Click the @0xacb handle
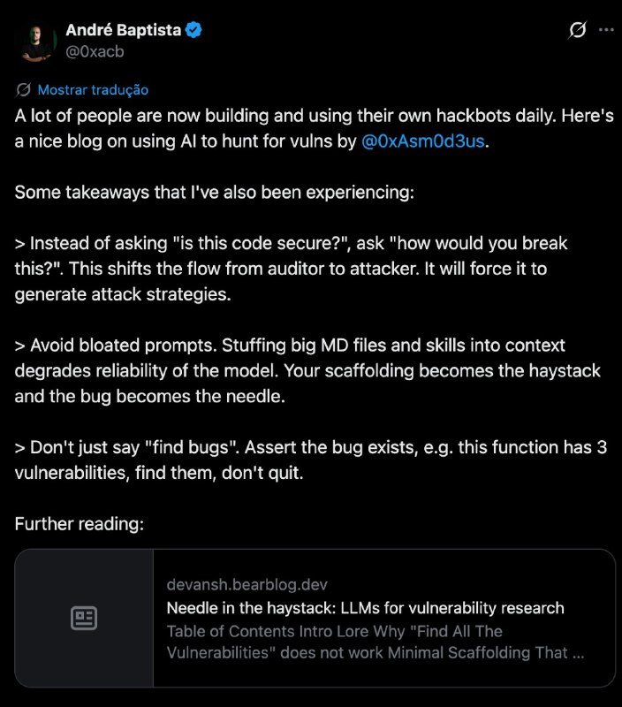 95,51
